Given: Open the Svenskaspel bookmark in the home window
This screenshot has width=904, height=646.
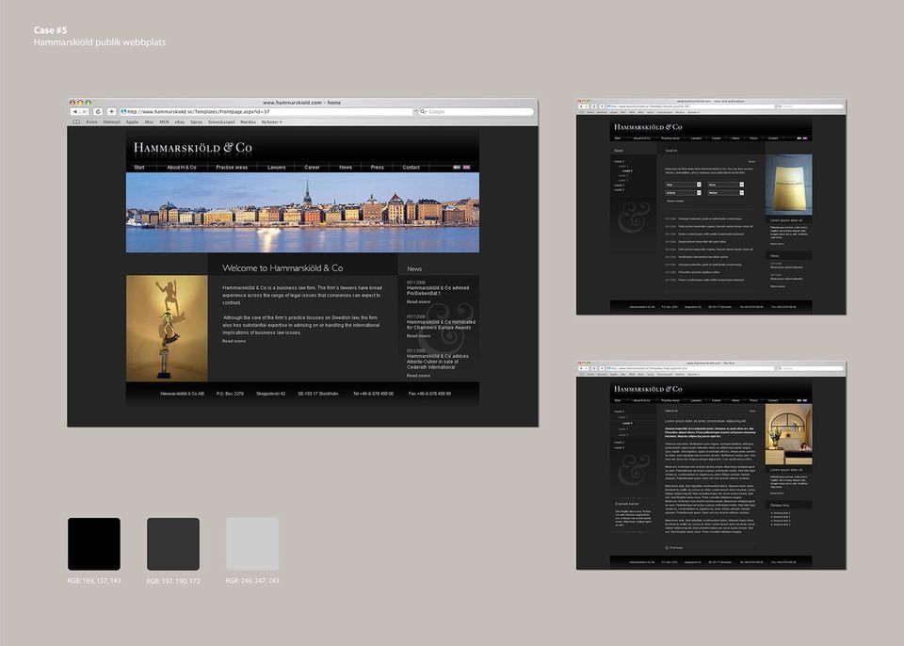Looking at the screenshot, I should 221,122.
